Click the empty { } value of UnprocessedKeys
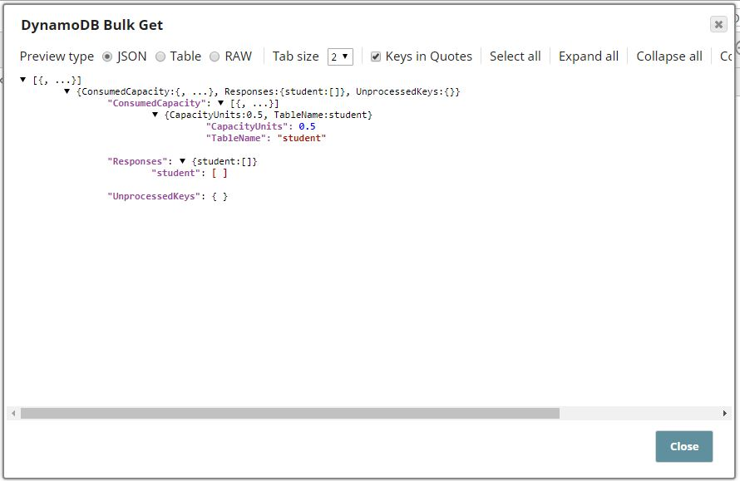The width and height of the screenshot is (740, 481). tap(220, 196)
